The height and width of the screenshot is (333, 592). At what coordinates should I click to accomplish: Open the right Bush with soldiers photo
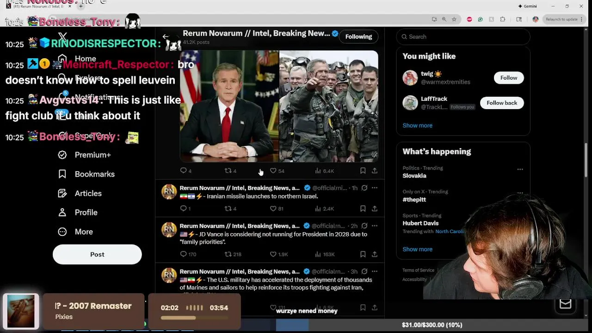(329, 106)
